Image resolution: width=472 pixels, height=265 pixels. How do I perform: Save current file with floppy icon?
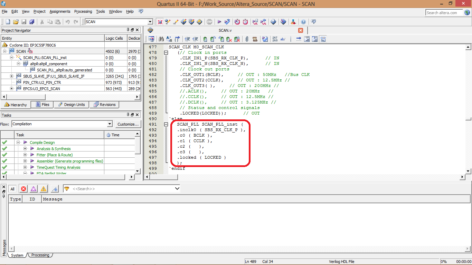[x=24, y=22]
